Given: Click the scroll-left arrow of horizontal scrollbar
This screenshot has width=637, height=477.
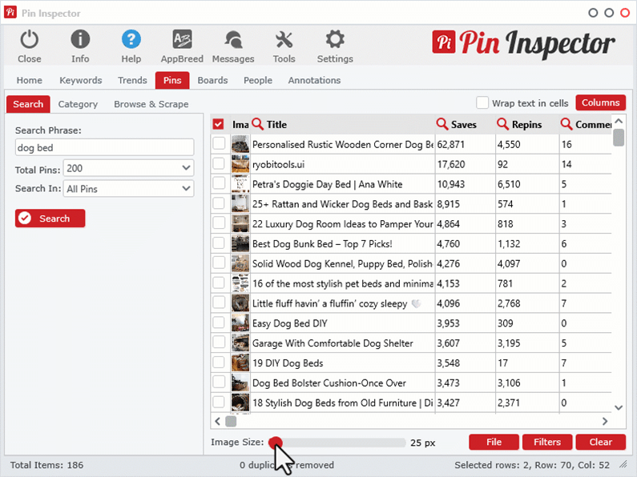Looking at the screenshot, I should coord(217,421).
